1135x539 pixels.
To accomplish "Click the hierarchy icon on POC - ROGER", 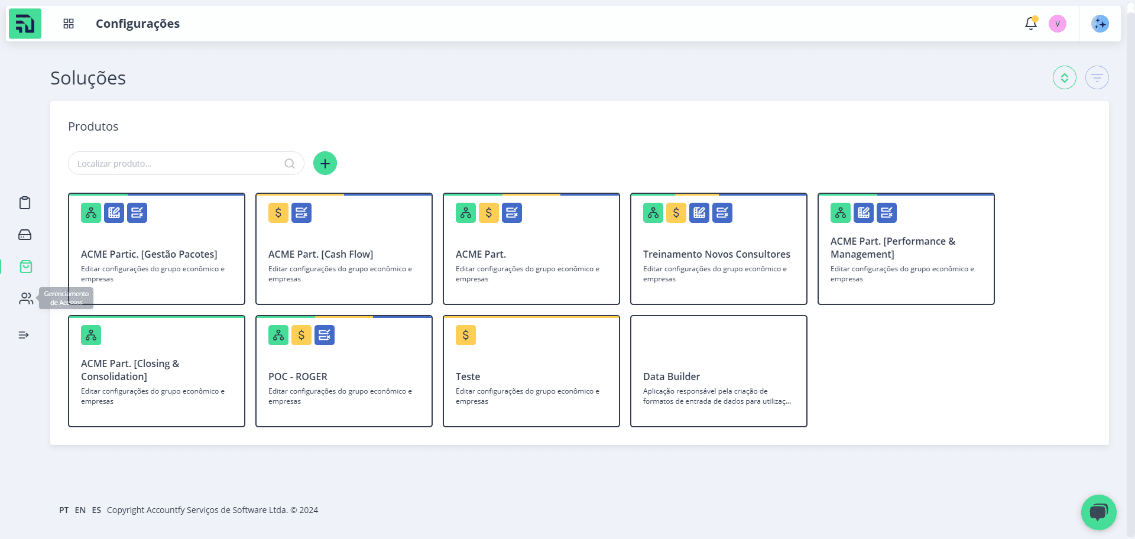I will 278,335.
